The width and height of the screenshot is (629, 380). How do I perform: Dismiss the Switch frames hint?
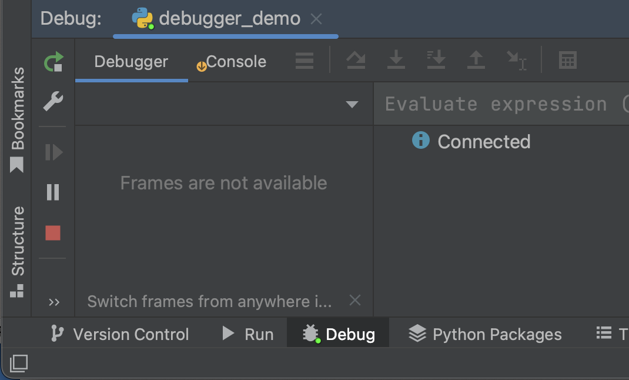pyautogui.click(x=354, y=301)
